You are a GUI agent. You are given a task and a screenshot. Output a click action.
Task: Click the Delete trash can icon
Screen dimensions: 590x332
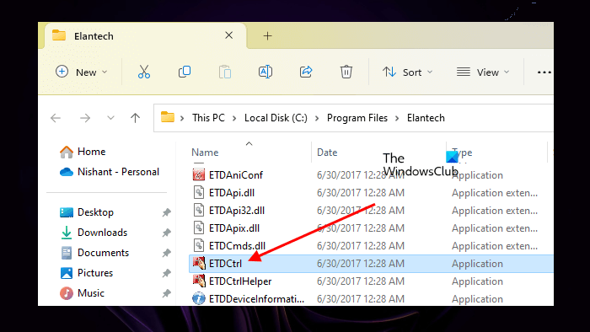[x=346, y=72]
